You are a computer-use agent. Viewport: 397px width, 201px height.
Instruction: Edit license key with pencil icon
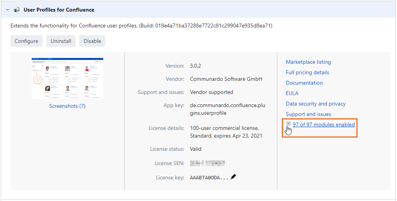coord(233,176)
